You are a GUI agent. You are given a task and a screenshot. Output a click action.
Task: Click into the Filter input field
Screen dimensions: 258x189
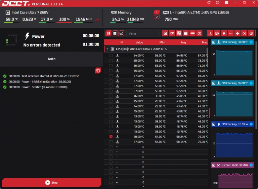point(143,34)
